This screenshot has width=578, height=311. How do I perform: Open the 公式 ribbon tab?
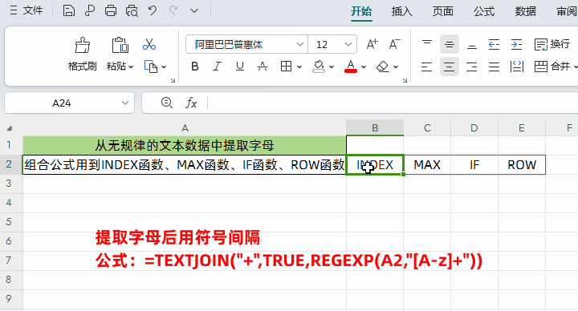[484, 11]
